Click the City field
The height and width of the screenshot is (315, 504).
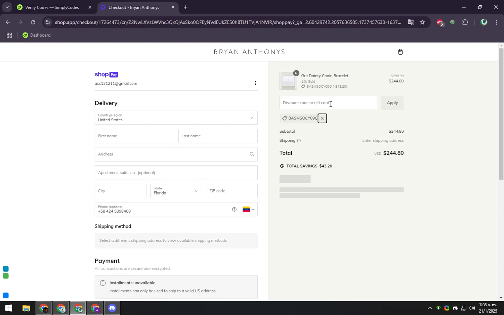(x=120, y=191)
